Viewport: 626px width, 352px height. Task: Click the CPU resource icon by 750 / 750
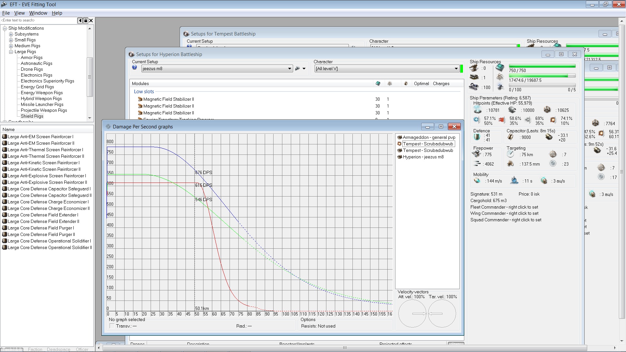(x=500, y=68)
